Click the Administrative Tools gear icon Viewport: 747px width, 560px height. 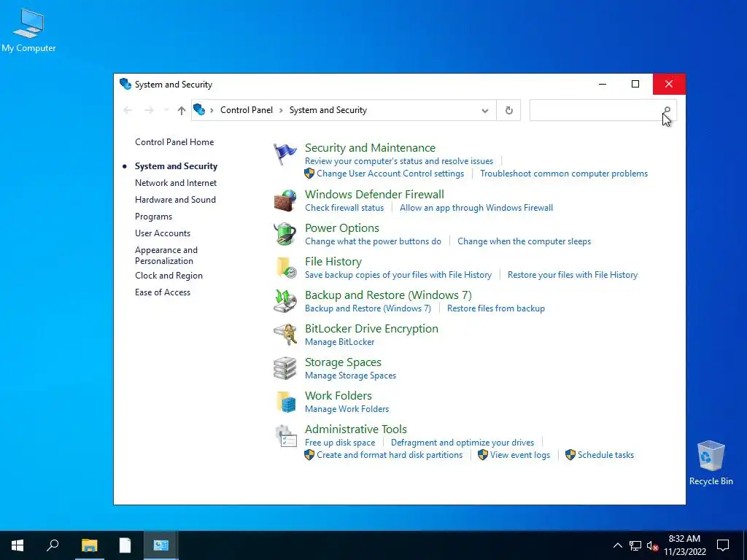(x=286, y=435)
